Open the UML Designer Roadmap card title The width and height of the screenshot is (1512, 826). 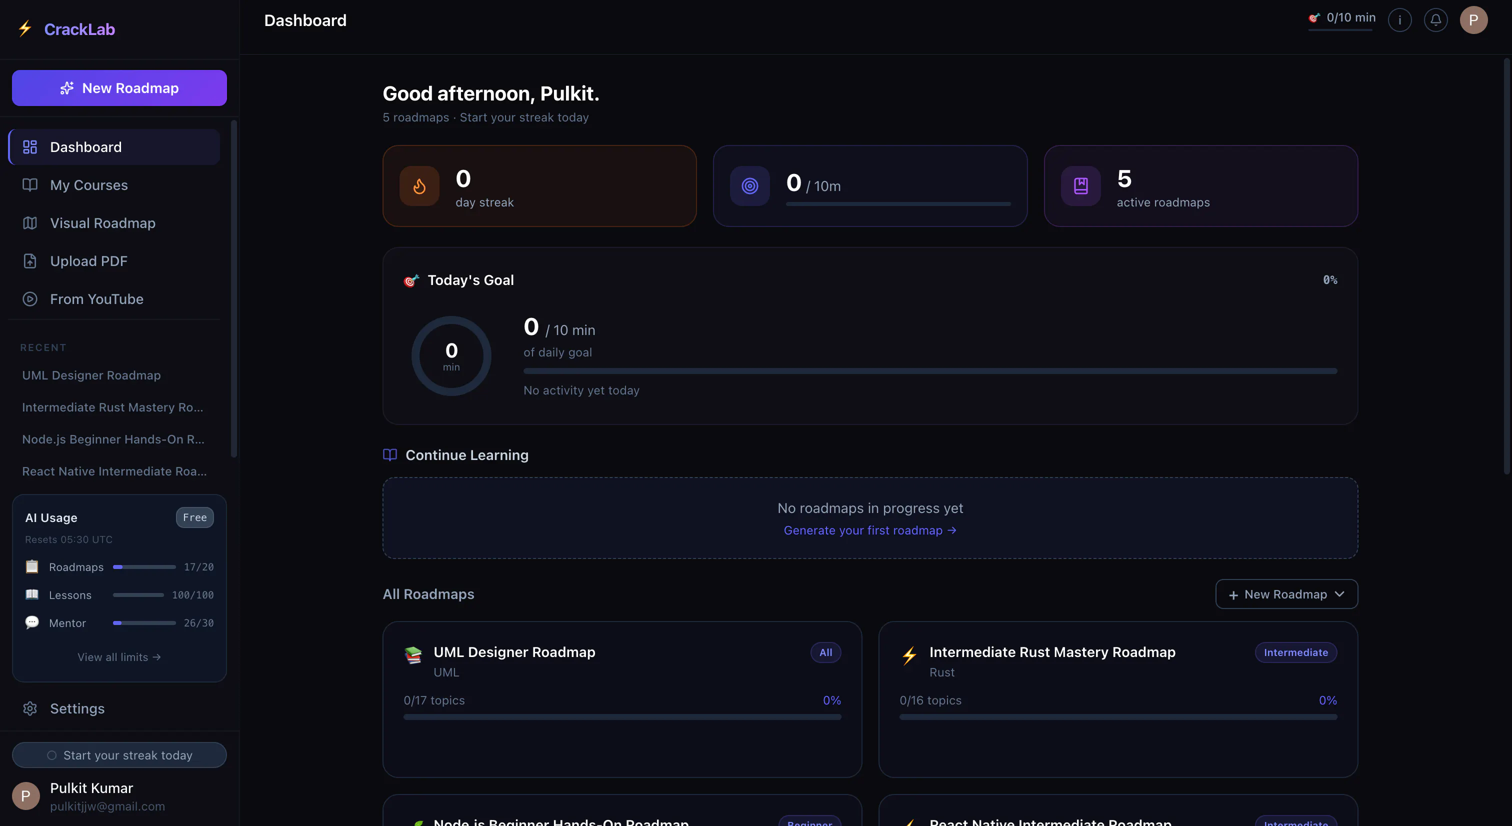514,652
